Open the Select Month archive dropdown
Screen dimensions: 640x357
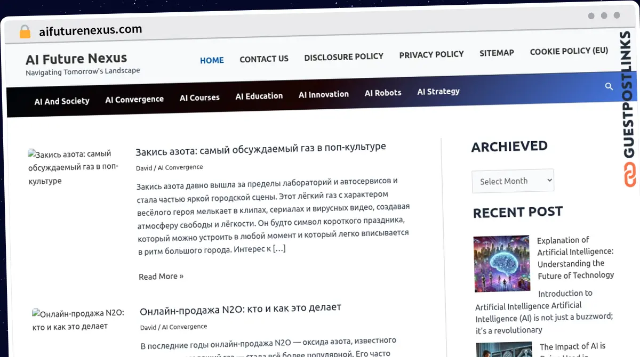pyautogui.click(x=513, y=181)
